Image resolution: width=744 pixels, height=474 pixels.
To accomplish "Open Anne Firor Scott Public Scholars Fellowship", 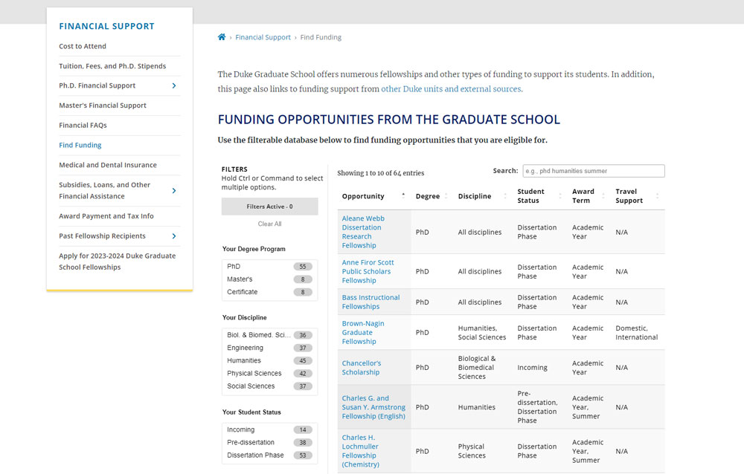I will click(368, 272).
